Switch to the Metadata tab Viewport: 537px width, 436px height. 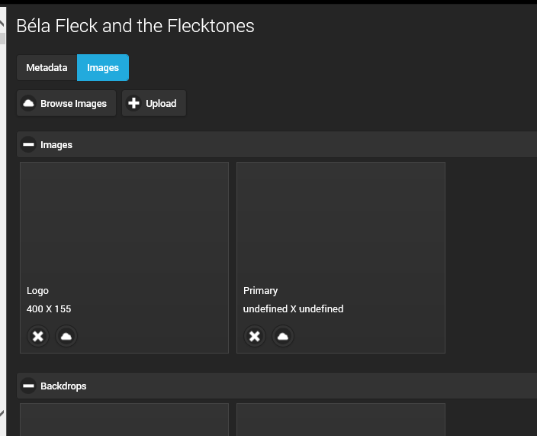(47, 68)
